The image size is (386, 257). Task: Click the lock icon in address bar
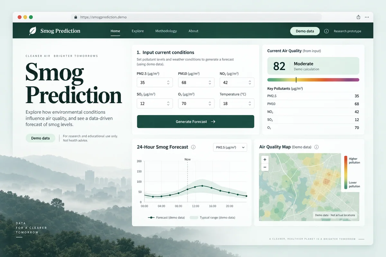click(76, 17)
